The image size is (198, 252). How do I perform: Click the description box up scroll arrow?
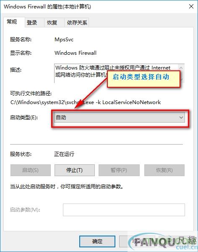[x=181, y=68]
